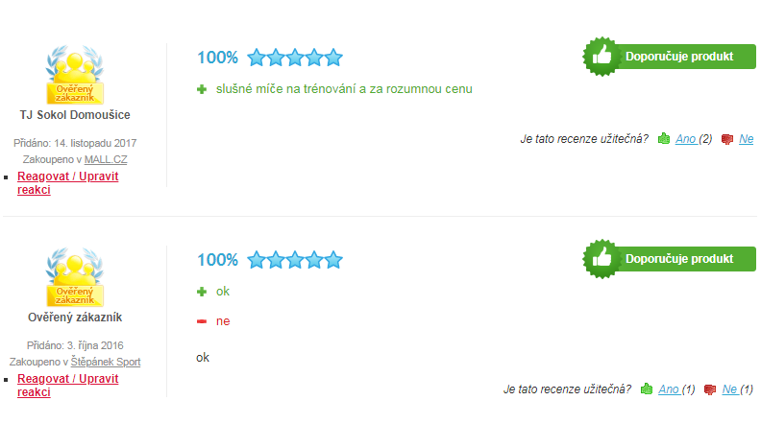The width and height of the screenshot is (761, 424).
Task: Click verified customer badge on 2016 review
Action: click(75, 277)
